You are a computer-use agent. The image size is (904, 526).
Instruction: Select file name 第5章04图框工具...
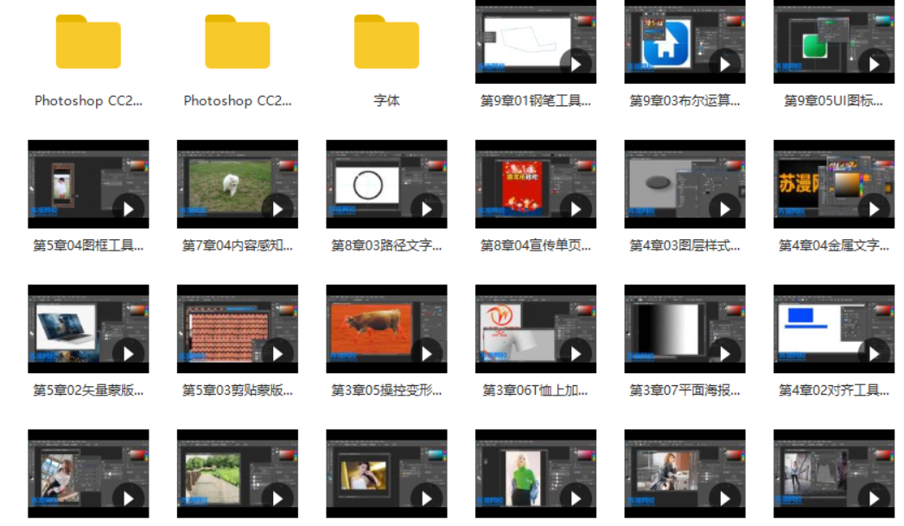[88, 245]
